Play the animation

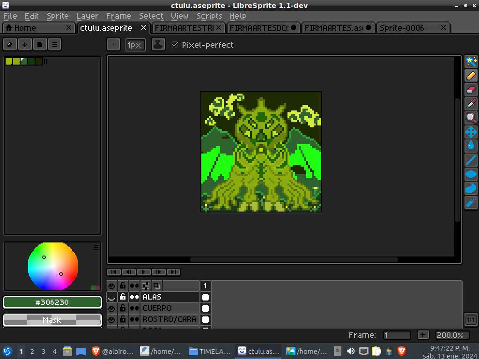tap(144, 272)
